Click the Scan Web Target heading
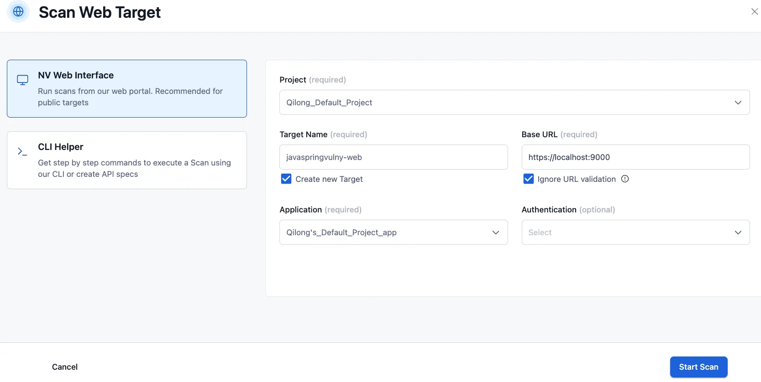The image size is (761, 382). pos(100,12)
